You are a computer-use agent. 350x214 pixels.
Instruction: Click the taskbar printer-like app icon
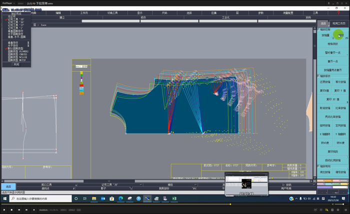(x=156, y=199)
